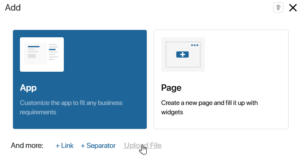
Task: Click the Page description about widgets
Action: (209, 107)
